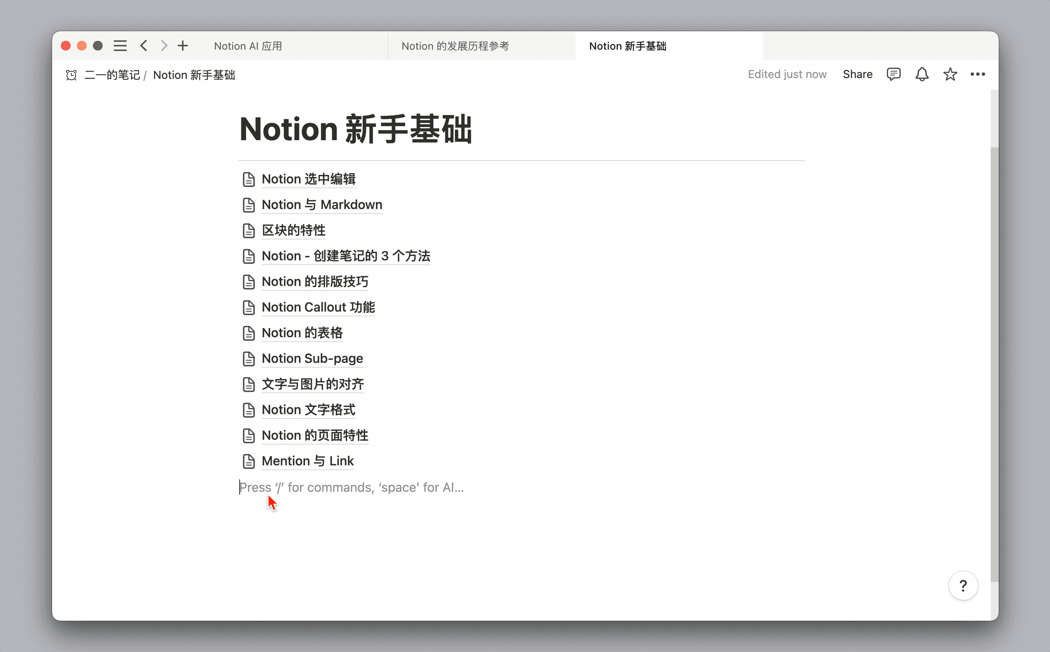
Task: Click the alarm clock workspace icon
Action: click(x=71, y=75)
